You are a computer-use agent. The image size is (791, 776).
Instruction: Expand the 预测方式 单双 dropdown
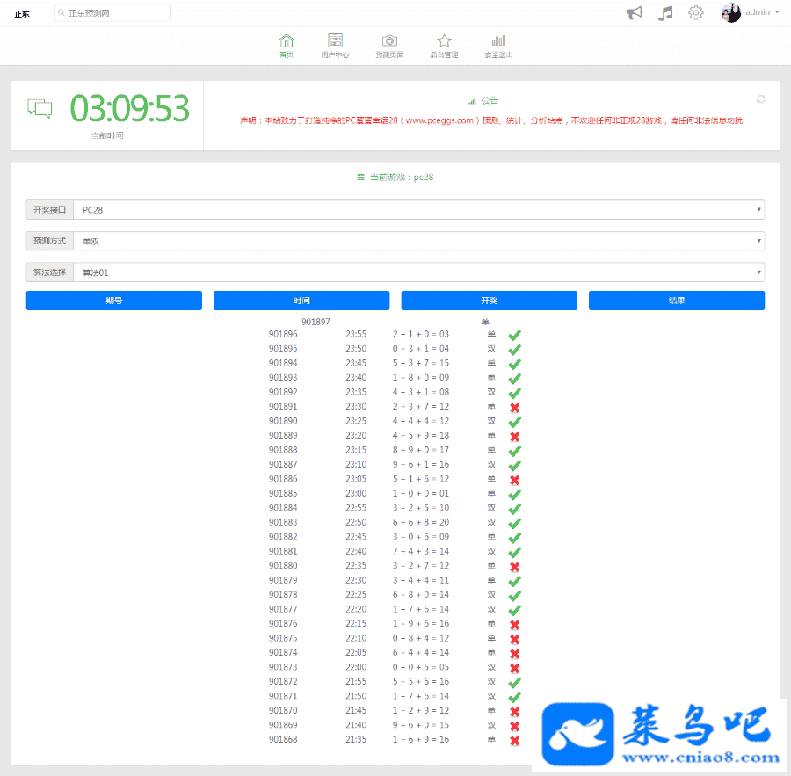click(x=418, y=241)
